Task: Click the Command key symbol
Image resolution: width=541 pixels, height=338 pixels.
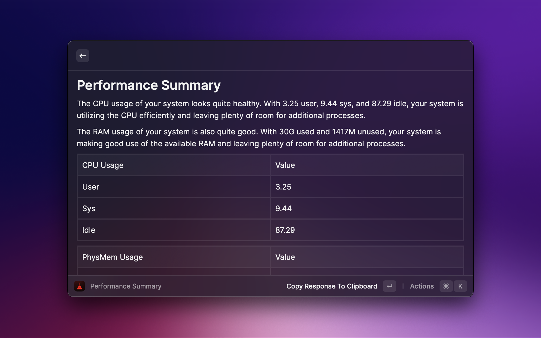Action: click(446, 286)
